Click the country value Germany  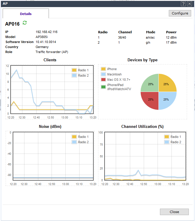[42, 47]
